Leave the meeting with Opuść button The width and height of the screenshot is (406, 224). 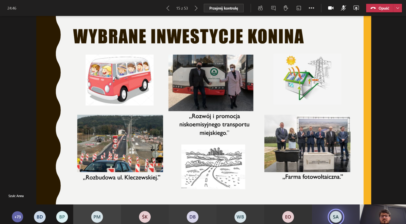380,8
